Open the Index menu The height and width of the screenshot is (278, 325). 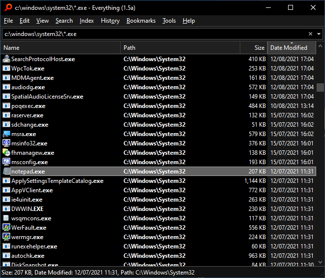87,21
